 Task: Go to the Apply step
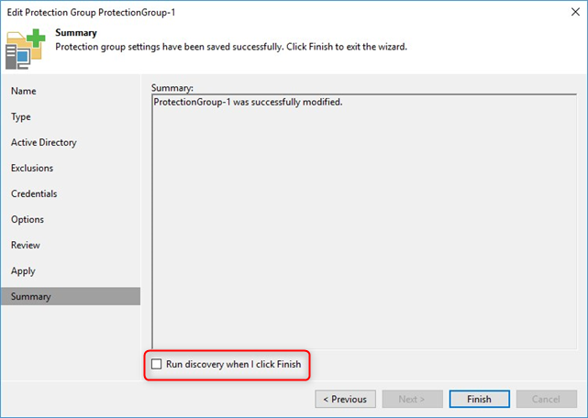point(23,271)
